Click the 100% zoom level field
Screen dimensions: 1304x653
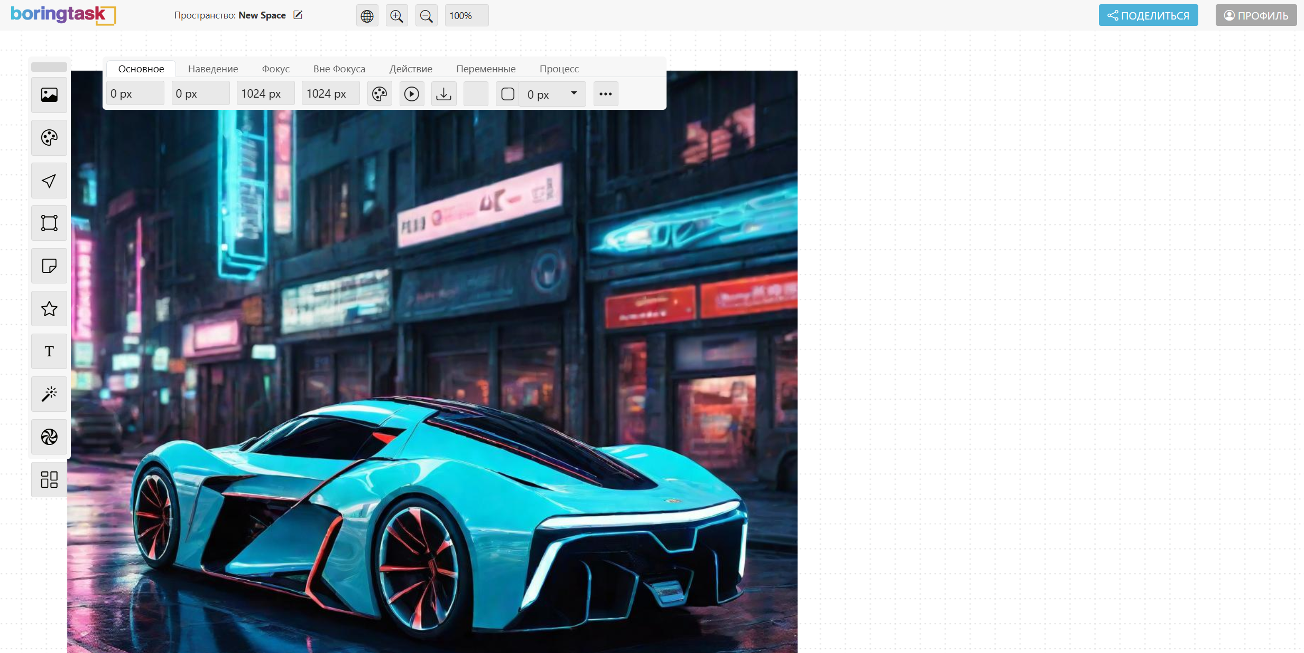click(466, 16)
